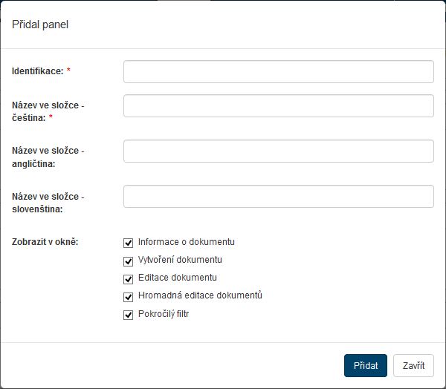Toggle the 'Pokročilý filtr' checkbox
The height and width of the screenshot is (389, 446).
coord(129,315)
